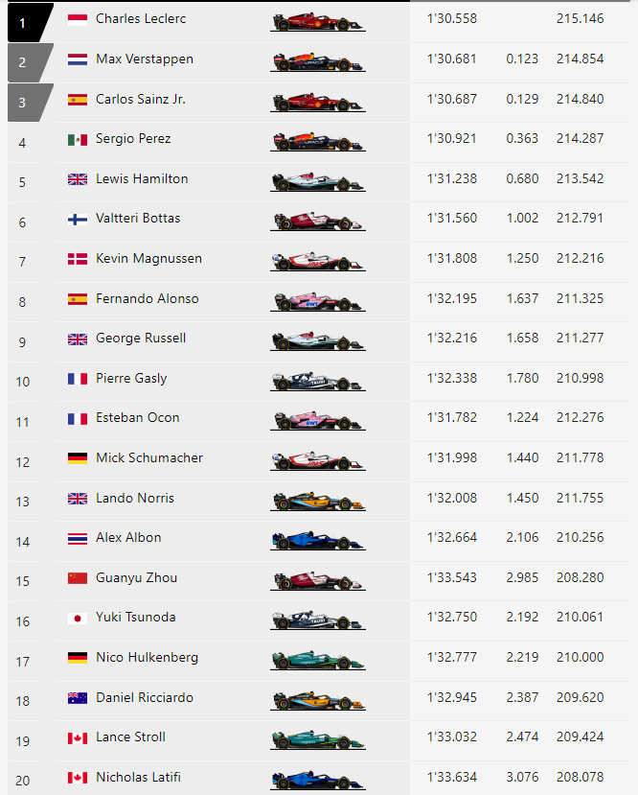Click the Japanese flag next to Yuki Tsunoda
Screen dimensions: 638x795
(x=78, y=618)
